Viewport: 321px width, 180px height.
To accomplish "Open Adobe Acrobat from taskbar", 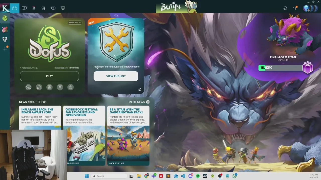I will [x=161, y=176].
